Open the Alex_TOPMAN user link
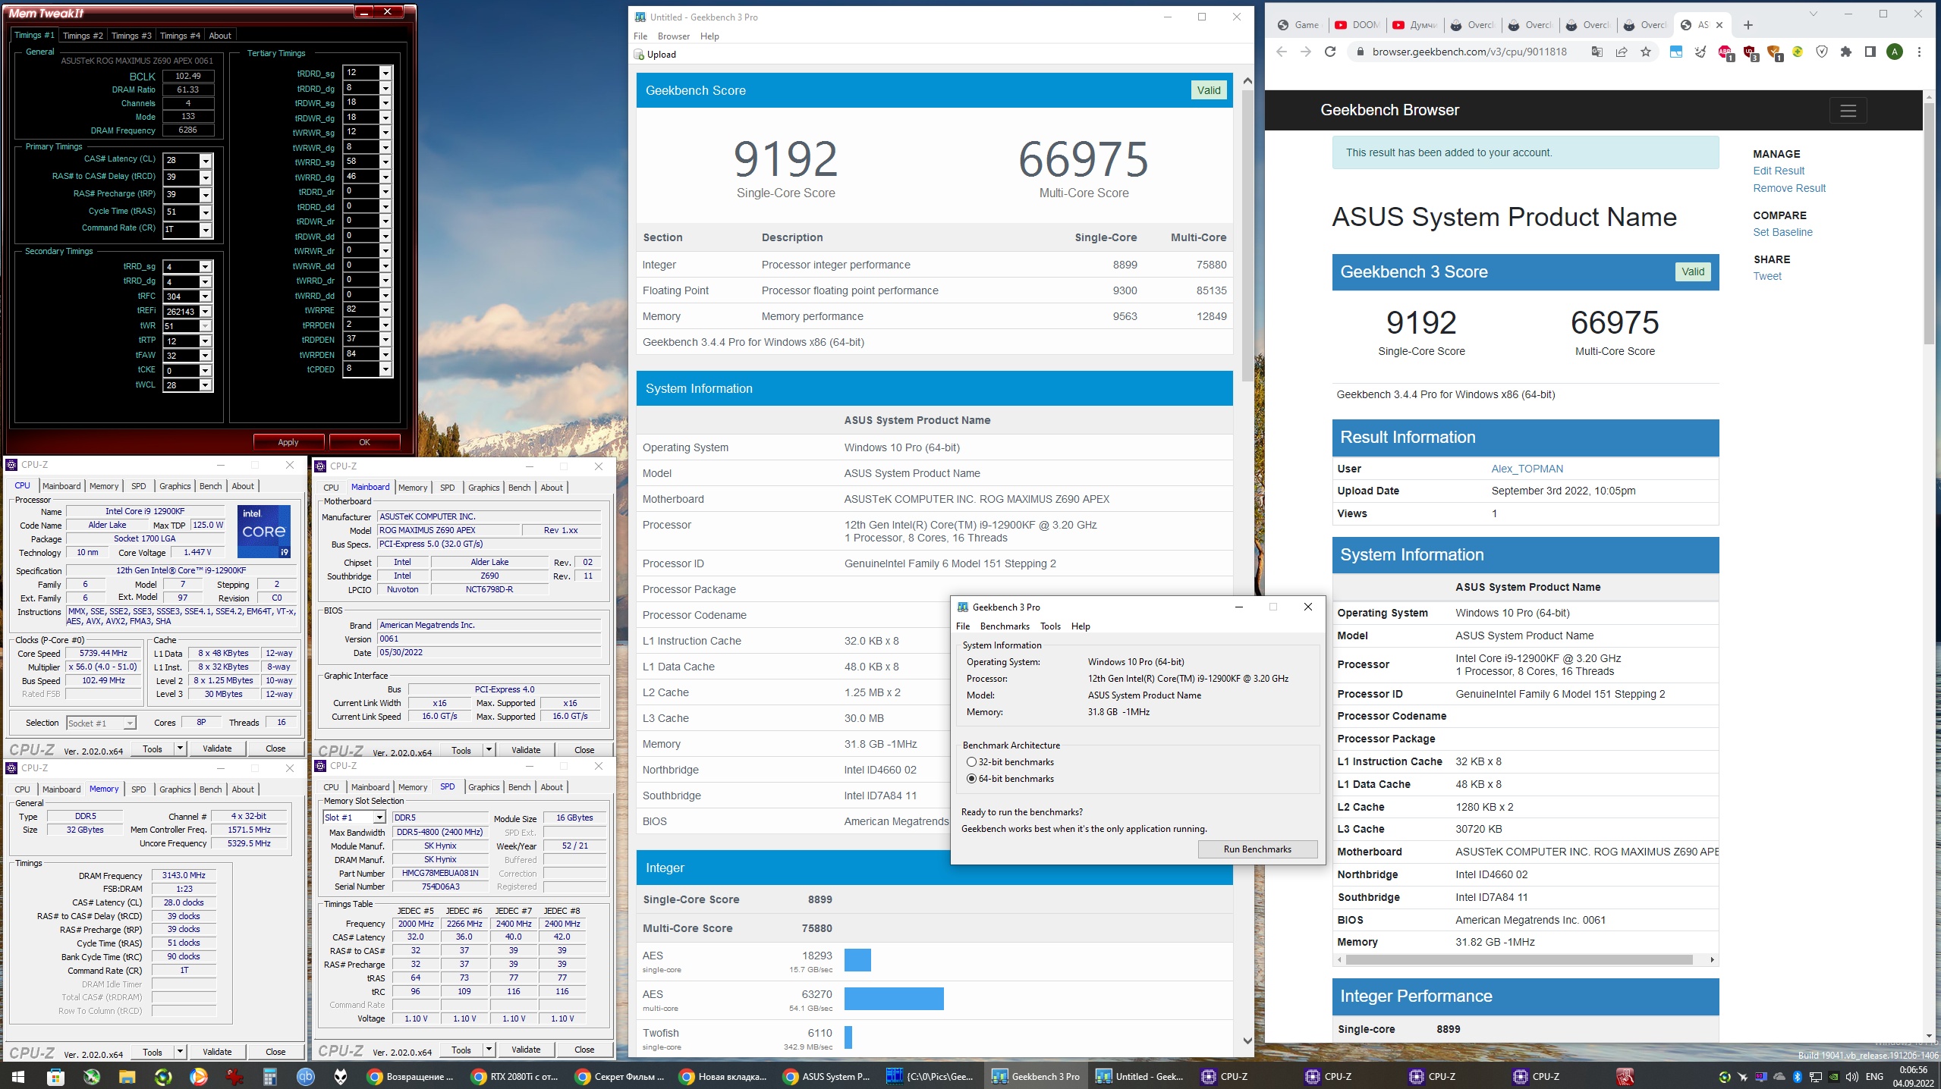 tap(1527, 469)
